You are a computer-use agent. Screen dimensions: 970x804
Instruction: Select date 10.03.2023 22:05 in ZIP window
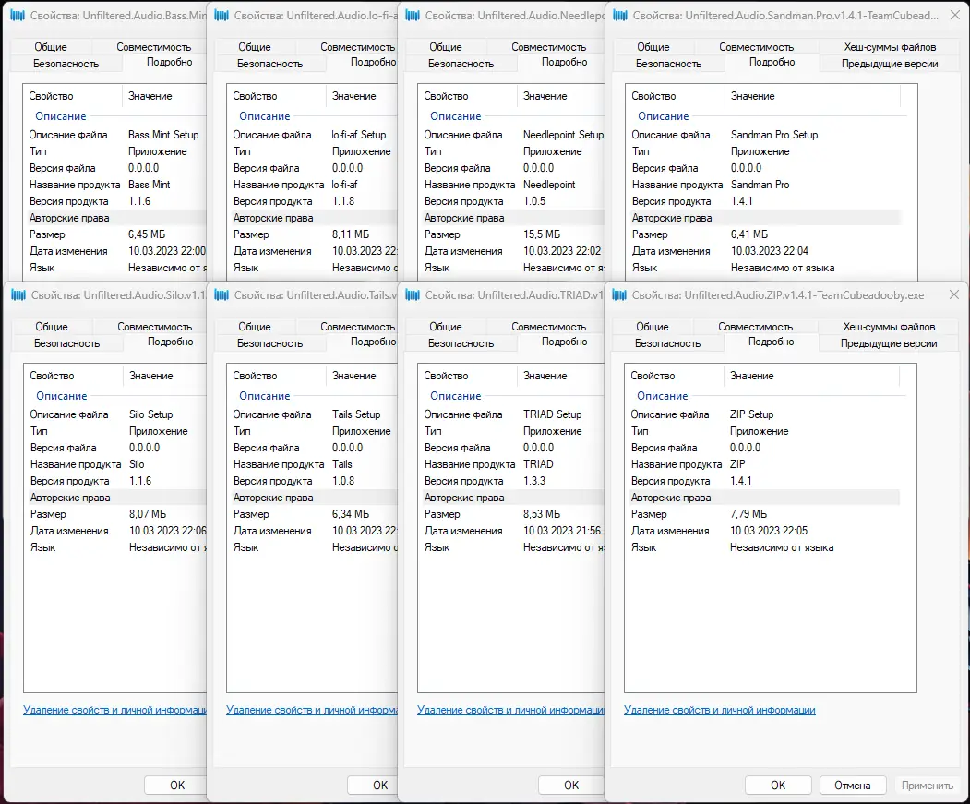pyautogui.click(x=768, y=531)
